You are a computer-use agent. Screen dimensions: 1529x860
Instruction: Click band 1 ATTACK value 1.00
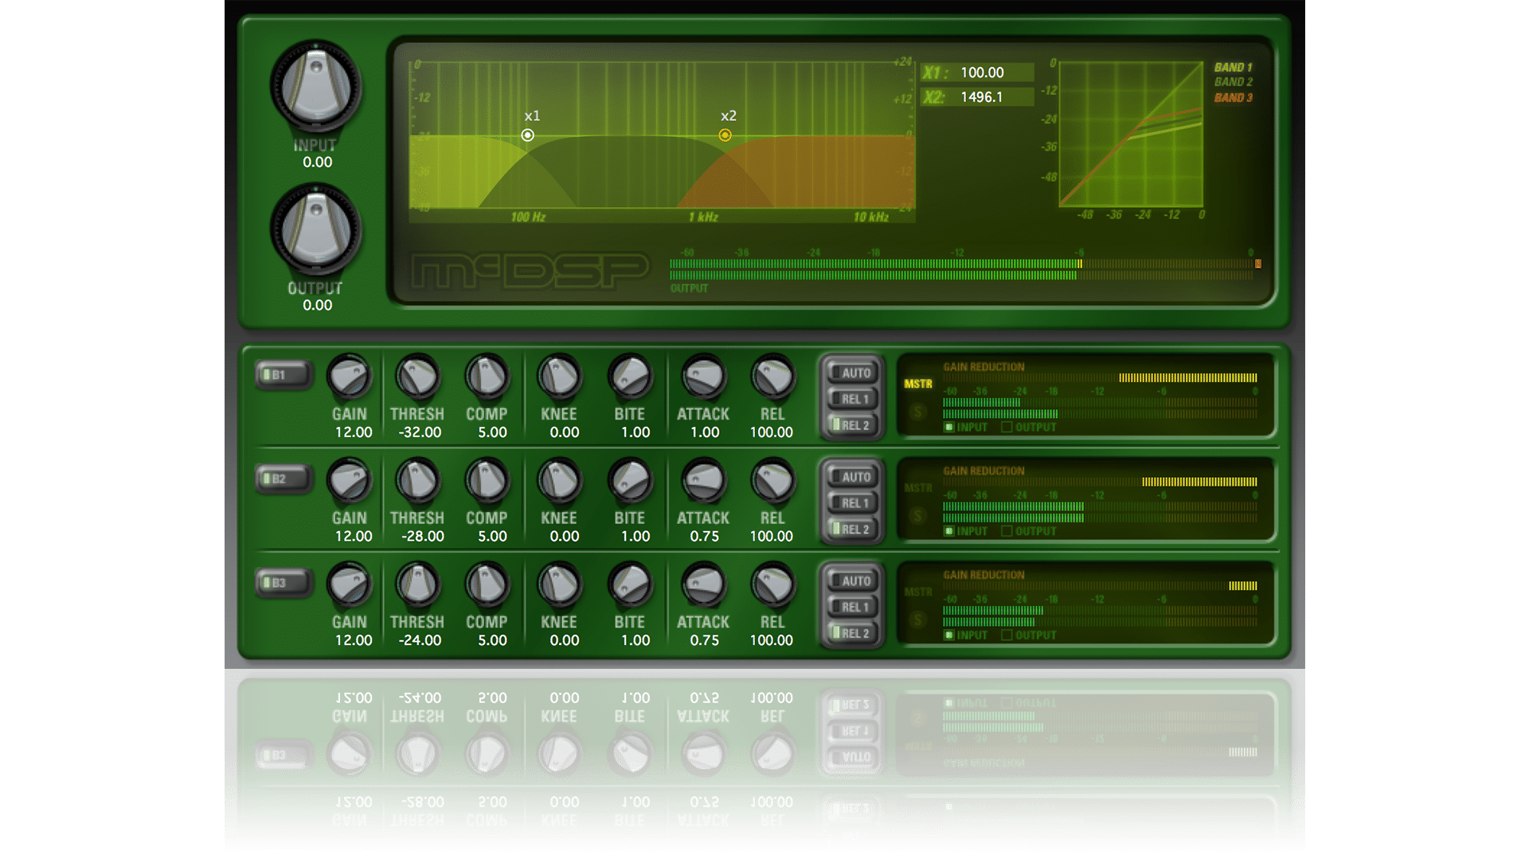(704, 432)
